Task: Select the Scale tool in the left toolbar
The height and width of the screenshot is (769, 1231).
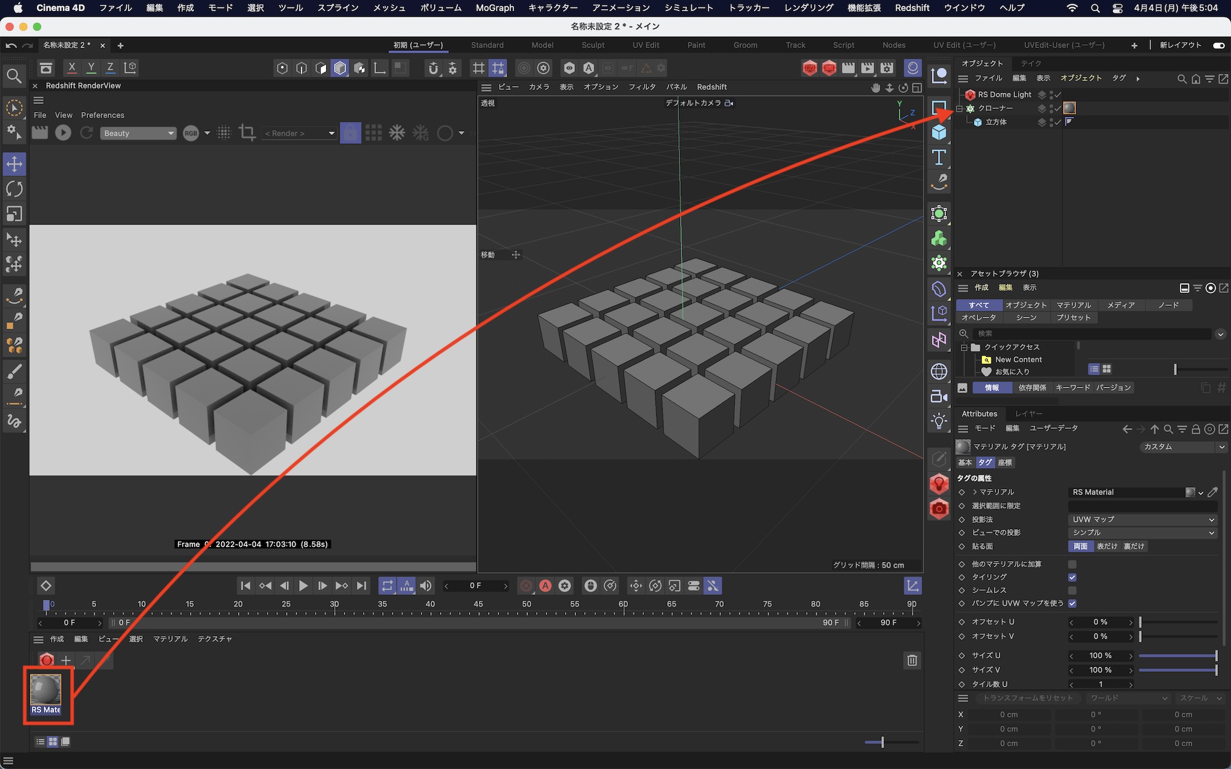Action: point(14,214)
